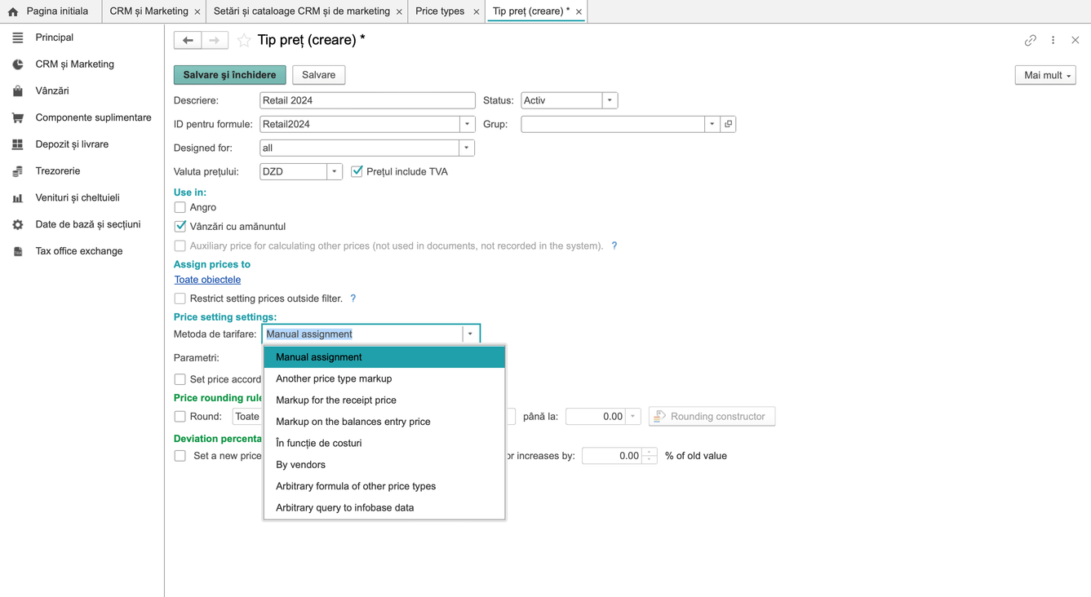This screenshot has height=597, width=1091.
Task: Click the home icon on Pagina initiala tab
Action: (13, 11)
